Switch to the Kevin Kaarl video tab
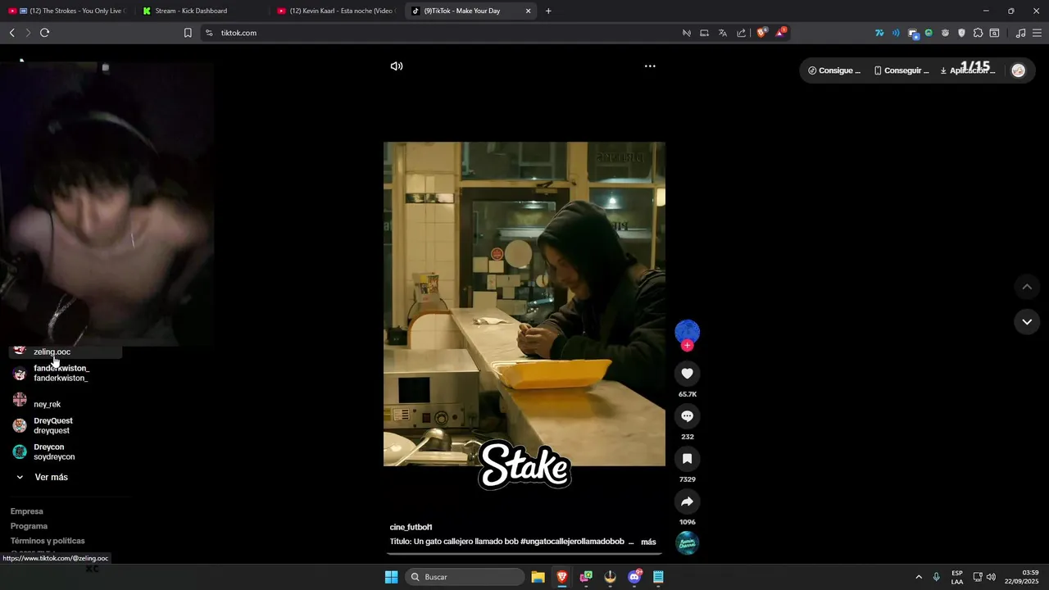This screenshot has height=590, width=1049. coord(336,11)
